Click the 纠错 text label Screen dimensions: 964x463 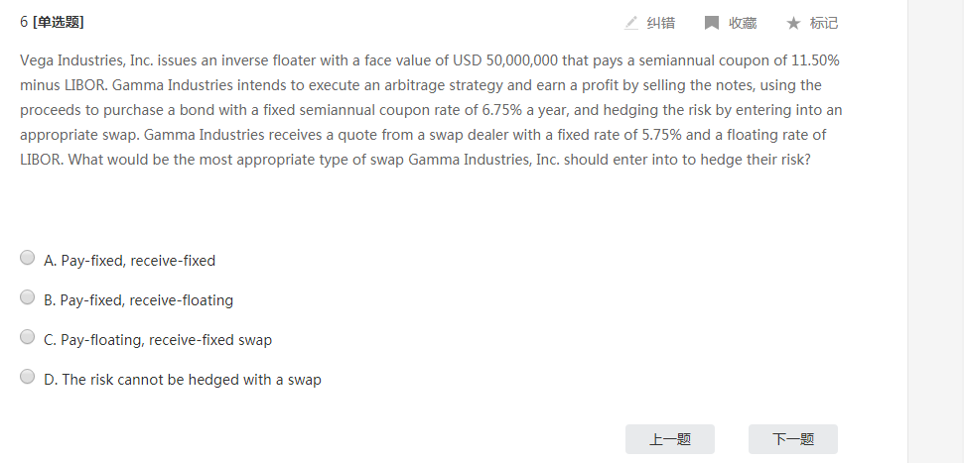click(661, 23)
